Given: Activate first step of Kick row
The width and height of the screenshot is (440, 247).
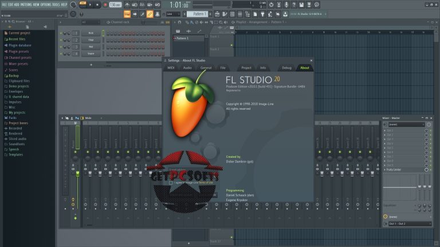Looking at the screenshot, I should 108,33.
